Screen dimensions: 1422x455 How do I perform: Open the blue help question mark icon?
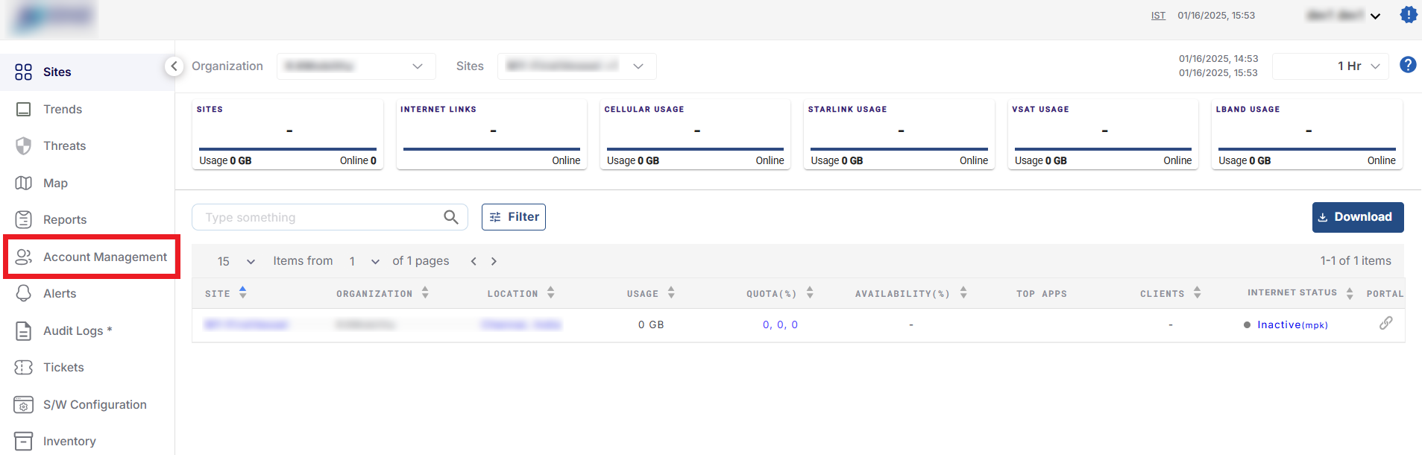[1407, 65]
